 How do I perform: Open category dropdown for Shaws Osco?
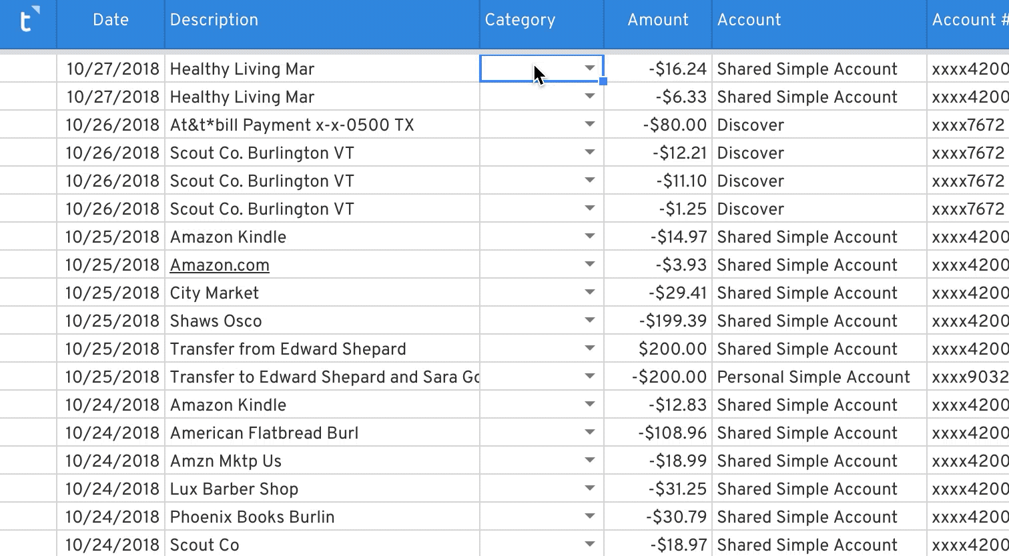[590, 321]
